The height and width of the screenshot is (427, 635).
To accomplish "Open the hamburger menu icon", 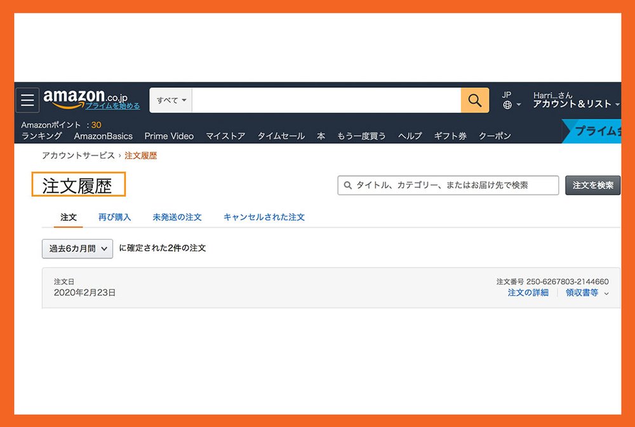I will (x=27, y=100).
